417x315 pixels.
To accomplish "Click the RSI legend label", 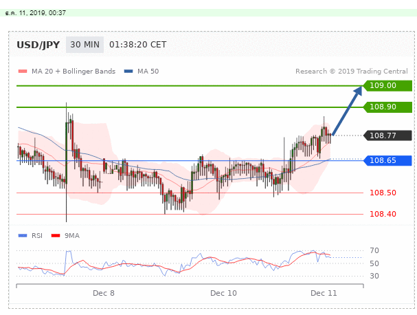I will [37, 236].
